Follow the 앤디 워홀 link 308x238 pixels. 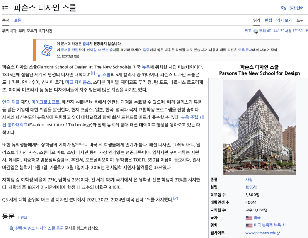[x=11, y=102]
